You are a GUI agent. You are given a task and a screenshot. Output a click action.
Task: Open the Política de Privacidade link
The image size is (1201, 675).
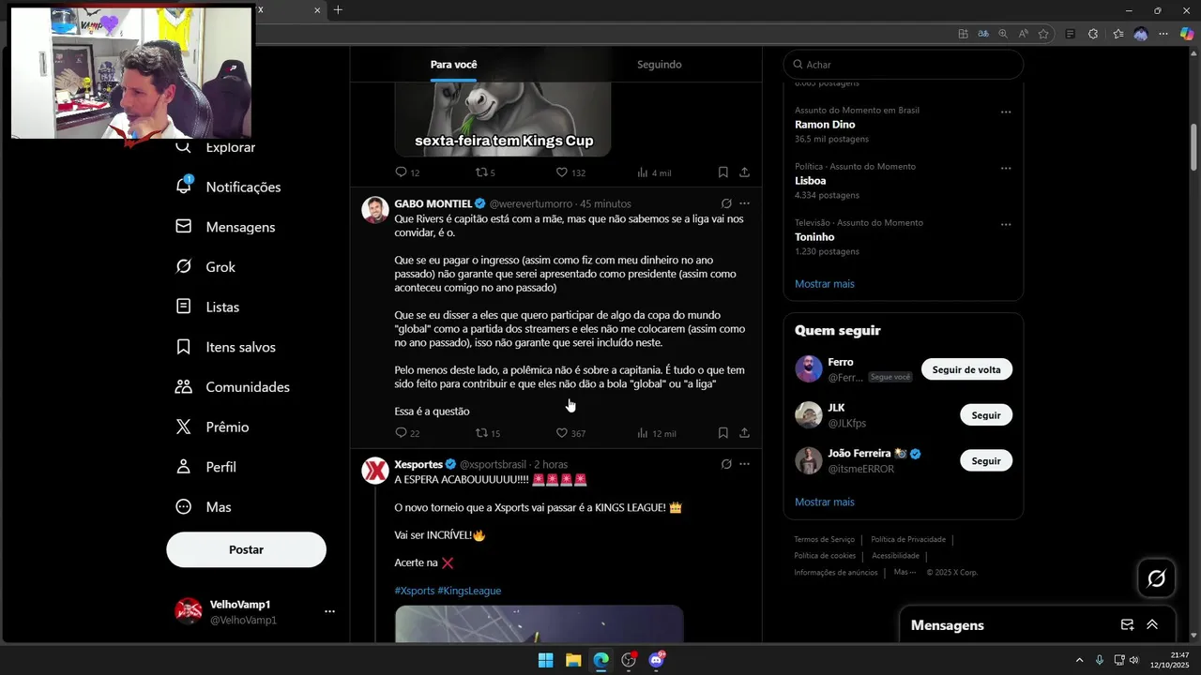click(908, 539)
